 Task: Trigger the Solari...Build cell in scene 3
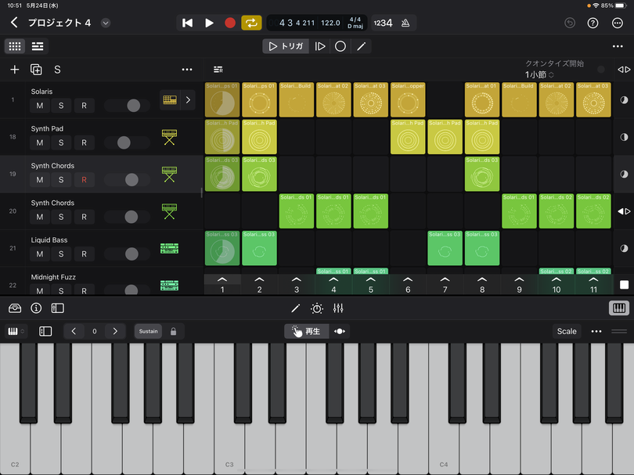point(297,100)
